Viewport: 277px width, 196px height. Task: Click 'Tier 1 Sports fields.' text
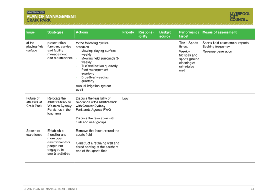[x=188, y=45]
